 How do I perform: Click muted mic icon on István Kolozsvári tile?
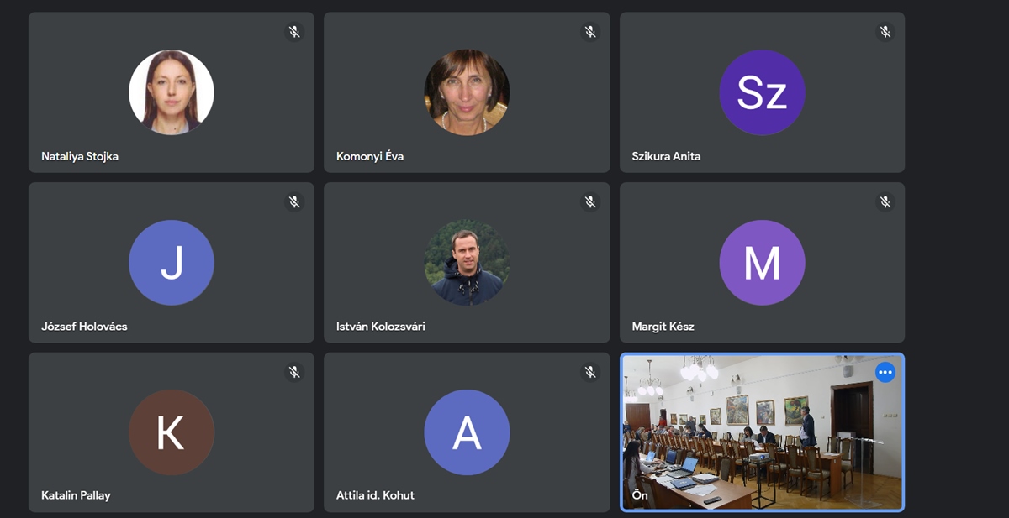coord(590,202)
